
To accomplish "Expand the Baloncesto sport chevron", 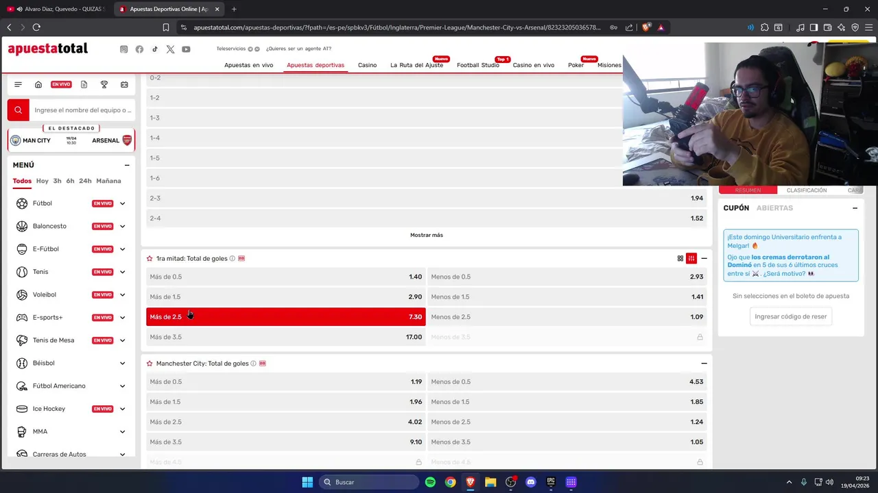I will click(122, 226).
